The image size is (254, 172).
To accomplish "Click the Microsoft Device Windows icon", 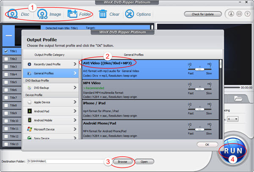I will coord(30,129).
